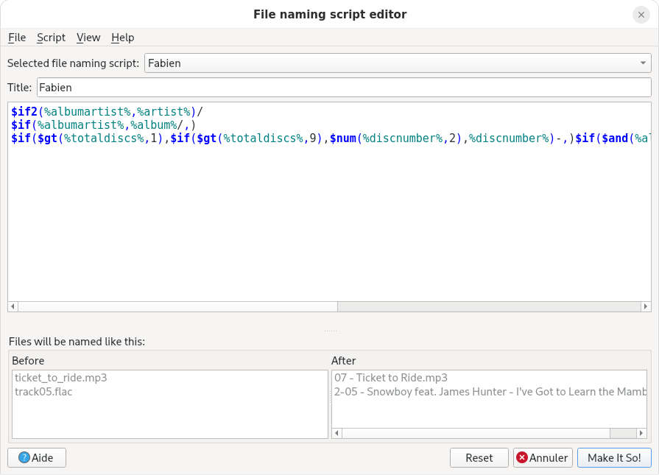The width and height of the screenshot is (659, 475).
Task: Click the blue question mark Aide icon
Action: (24, 458)
